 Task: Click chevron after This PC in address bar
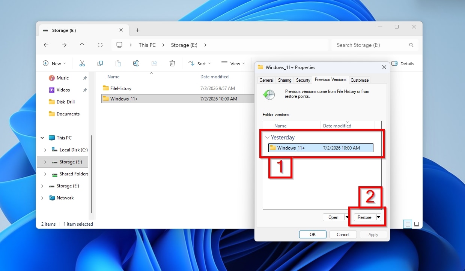coord(163,45)
